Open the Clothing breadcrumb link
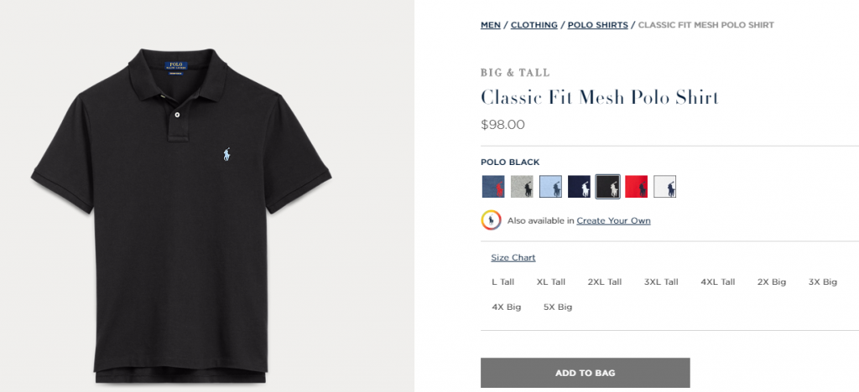 pos(534,25)
